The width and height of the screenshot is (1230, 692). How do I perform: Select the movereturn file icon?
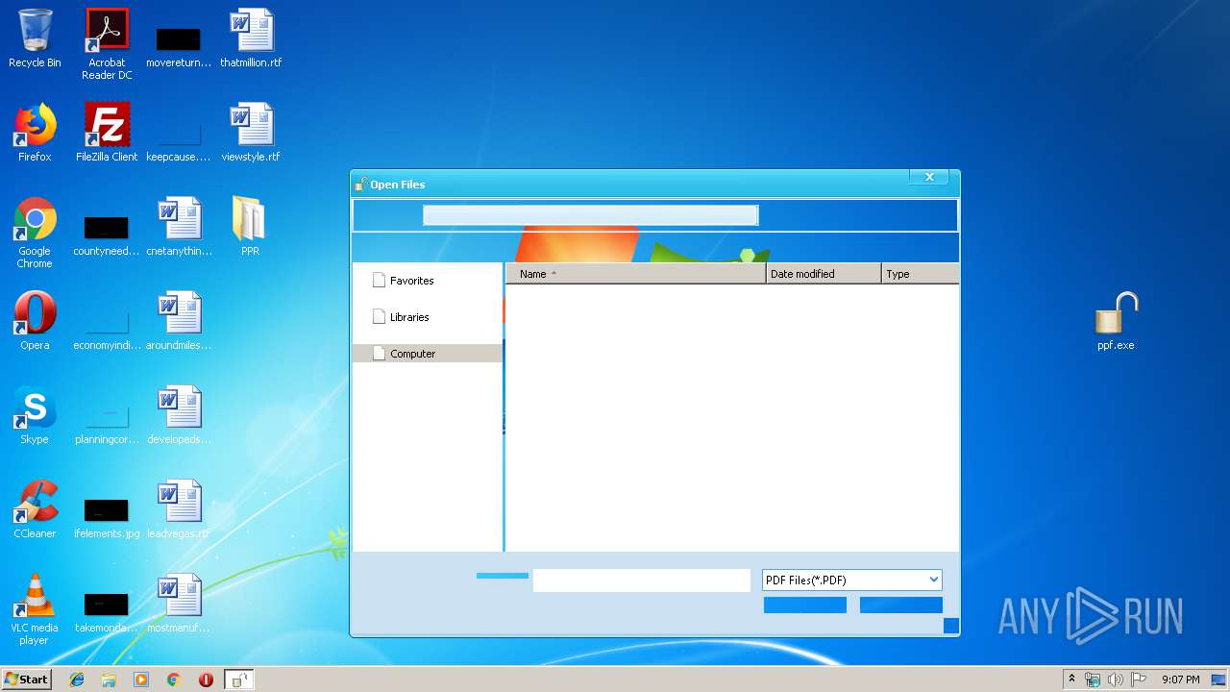179,46
